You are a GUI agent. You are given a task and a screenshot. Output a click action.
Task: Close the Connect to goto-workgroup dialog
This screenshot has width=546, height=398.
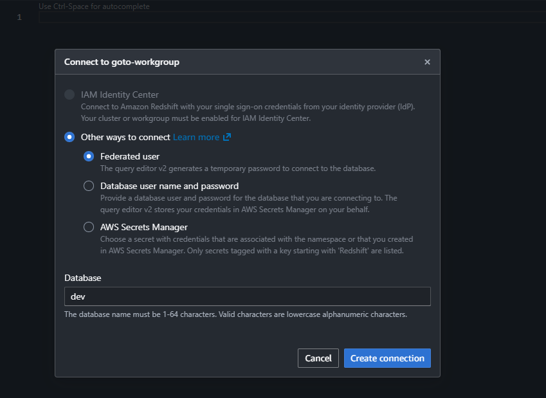(x=427, y=62)
